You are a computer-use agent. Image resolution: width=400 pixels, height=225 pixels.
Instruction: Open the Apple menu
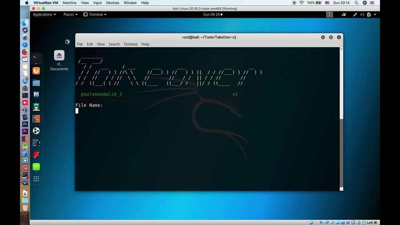point(27,3)
